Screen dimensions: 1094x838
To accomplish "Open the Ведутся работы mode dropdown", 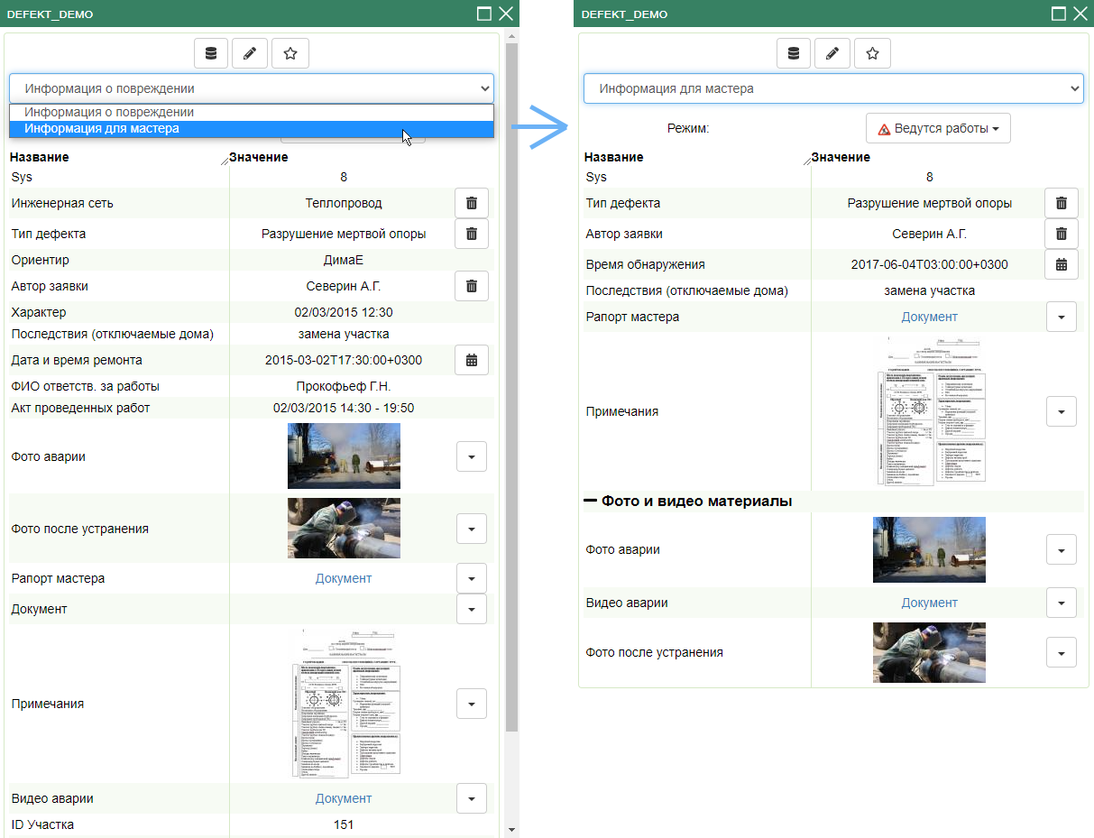I will [x=938, y=129].
